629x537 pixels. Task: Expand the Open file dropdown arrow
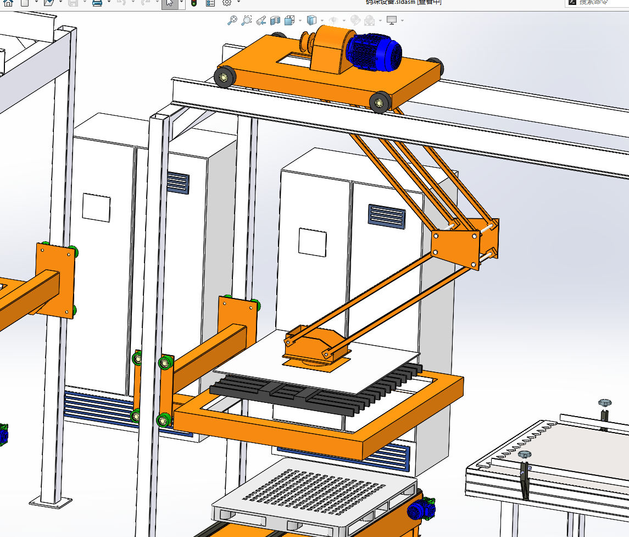coord(60,2)
